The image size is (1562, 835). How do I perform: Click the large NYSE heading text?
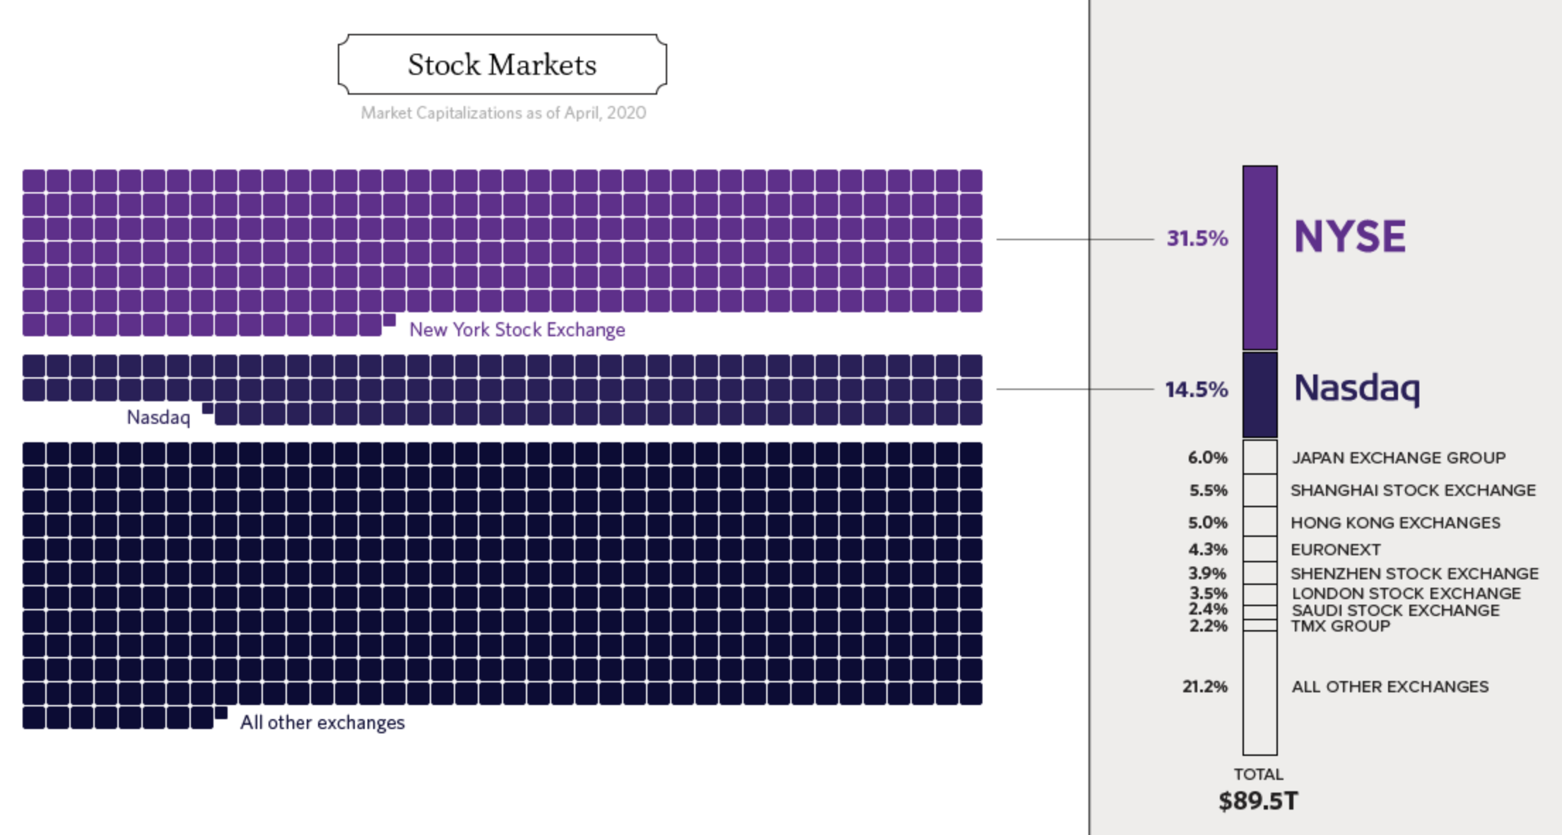[1349, 237]
